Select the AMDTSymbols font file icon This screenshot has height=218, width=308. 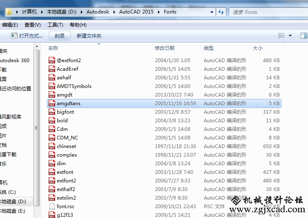click(52, 86)
